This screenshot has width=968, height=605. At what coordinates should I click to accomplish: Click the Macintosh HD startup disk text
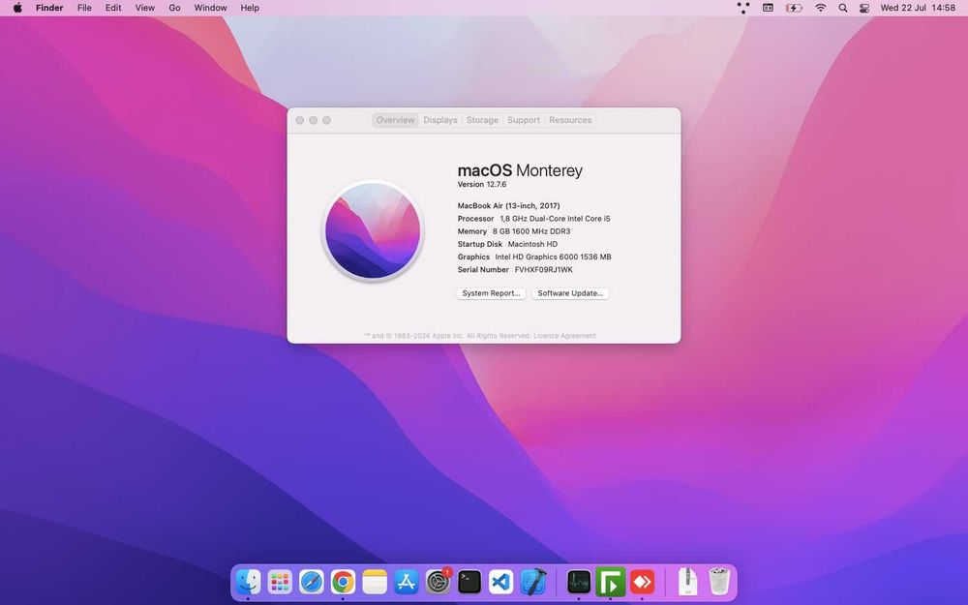(x=532, y=245)
